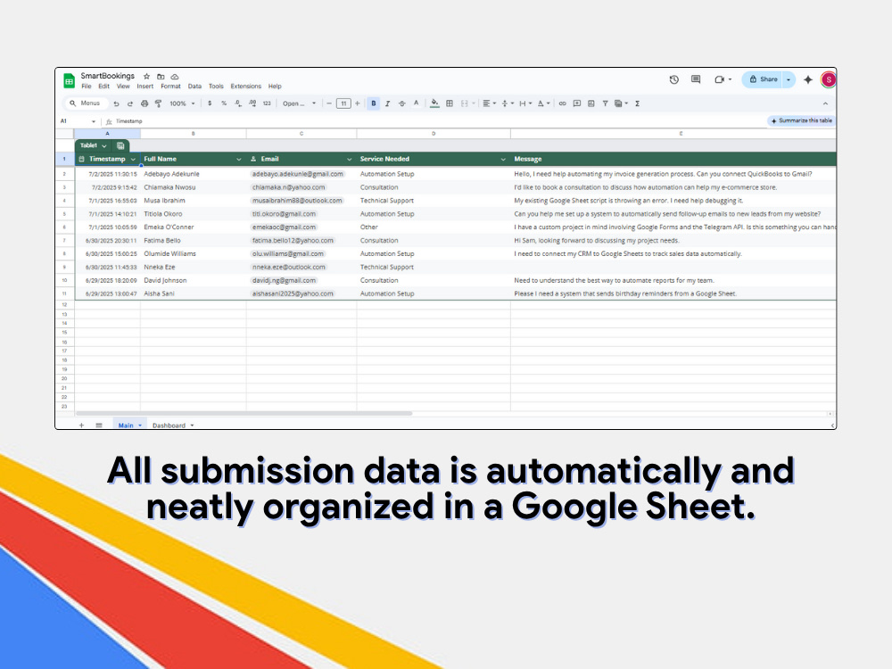Expand the Table1 name dropdown
This screenshot has width=892, height=669.
pyautogui.click(x=104, y=145)
